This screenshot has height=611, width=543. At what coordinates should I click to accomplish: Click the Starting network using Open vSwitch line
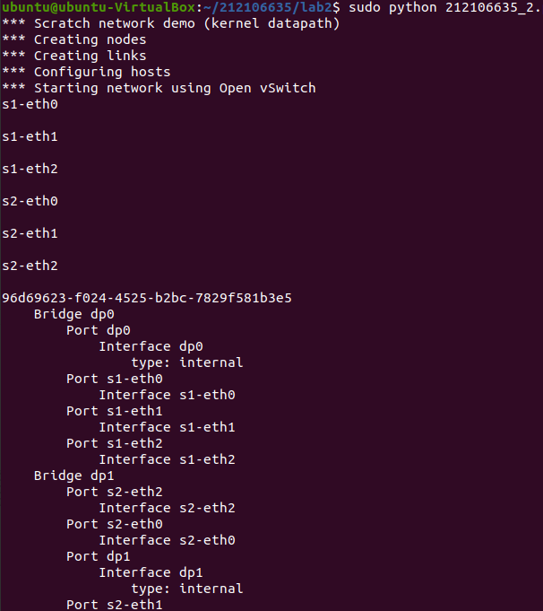(159, 88)
